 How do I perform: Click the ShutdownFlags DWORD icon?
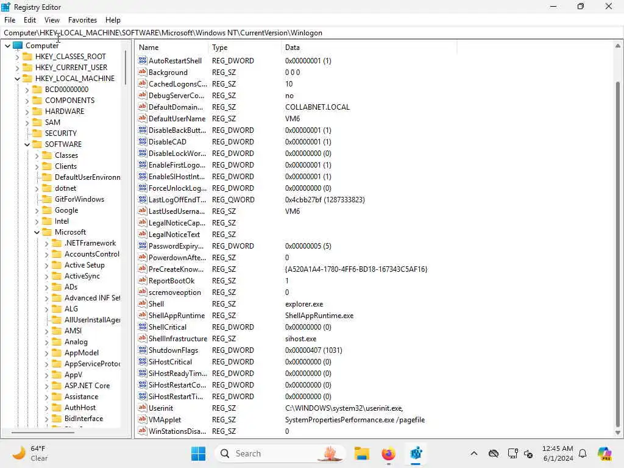coord(142,350)
